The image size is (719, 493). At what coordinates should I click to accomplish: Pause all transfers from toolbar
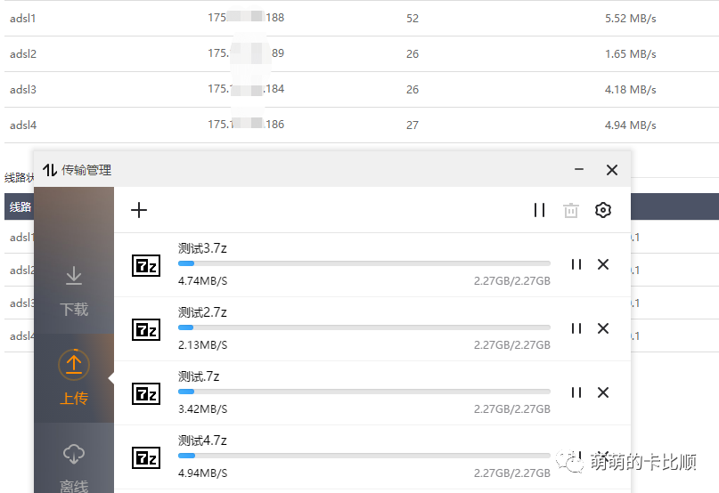[x=539, y=210]
